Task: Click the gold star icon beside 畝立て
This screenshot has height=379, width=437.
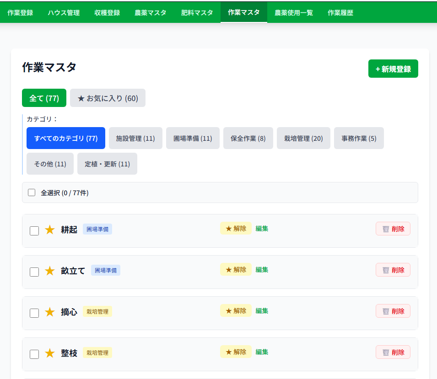Action: pos(50,271)
